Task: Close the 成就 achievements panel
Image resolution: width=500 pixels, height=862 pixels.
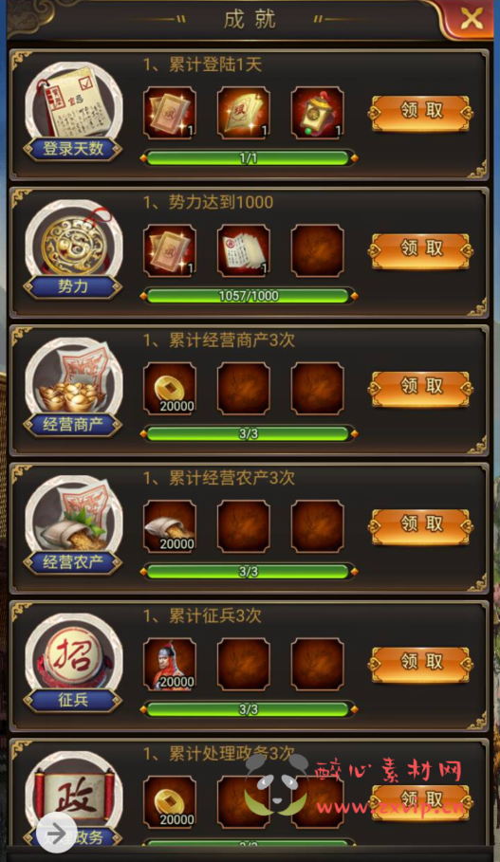Action: click(472, 19)
